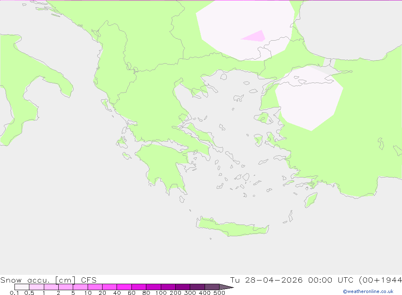
Task: Pick the legend swatch between 1 and 2
Action: [51, 287]
